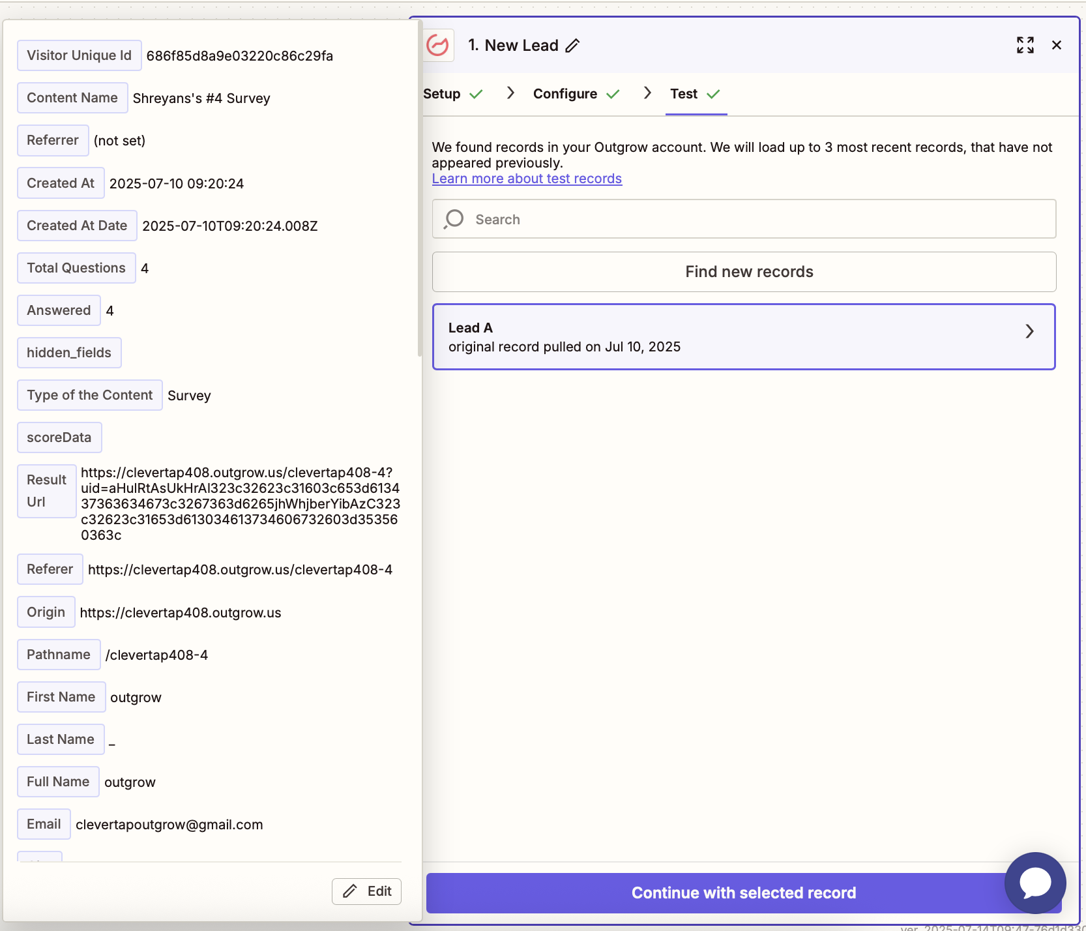Image resolution: width=1086 pixels, height=931 pixels.
Task: Click the Origin field label
Action: [x=46, y=612]
